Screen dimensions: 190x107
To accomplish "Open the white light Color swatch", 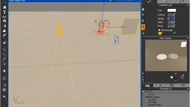I will pyautogui.click(x=172, y=10).
